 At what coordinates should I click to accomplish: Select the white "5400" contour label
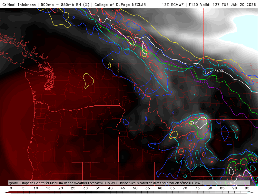(x=219, y=71)
